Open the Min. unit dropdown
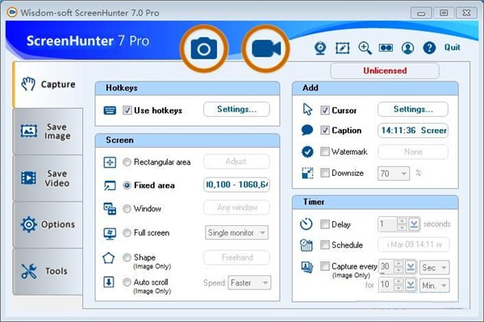The height and width of the screenshot is (322, 484). click(x=435, y=286)
